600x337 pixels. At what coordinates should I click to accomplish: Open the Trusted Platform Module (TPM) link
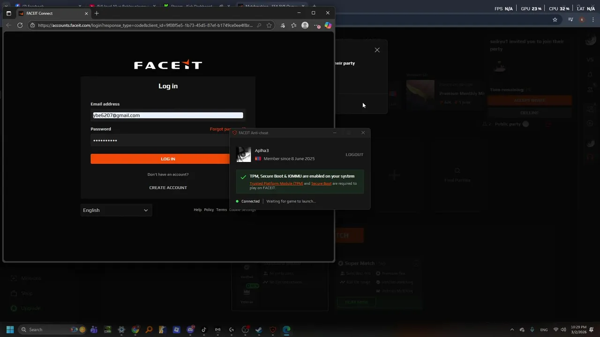[x=277, y=183]
